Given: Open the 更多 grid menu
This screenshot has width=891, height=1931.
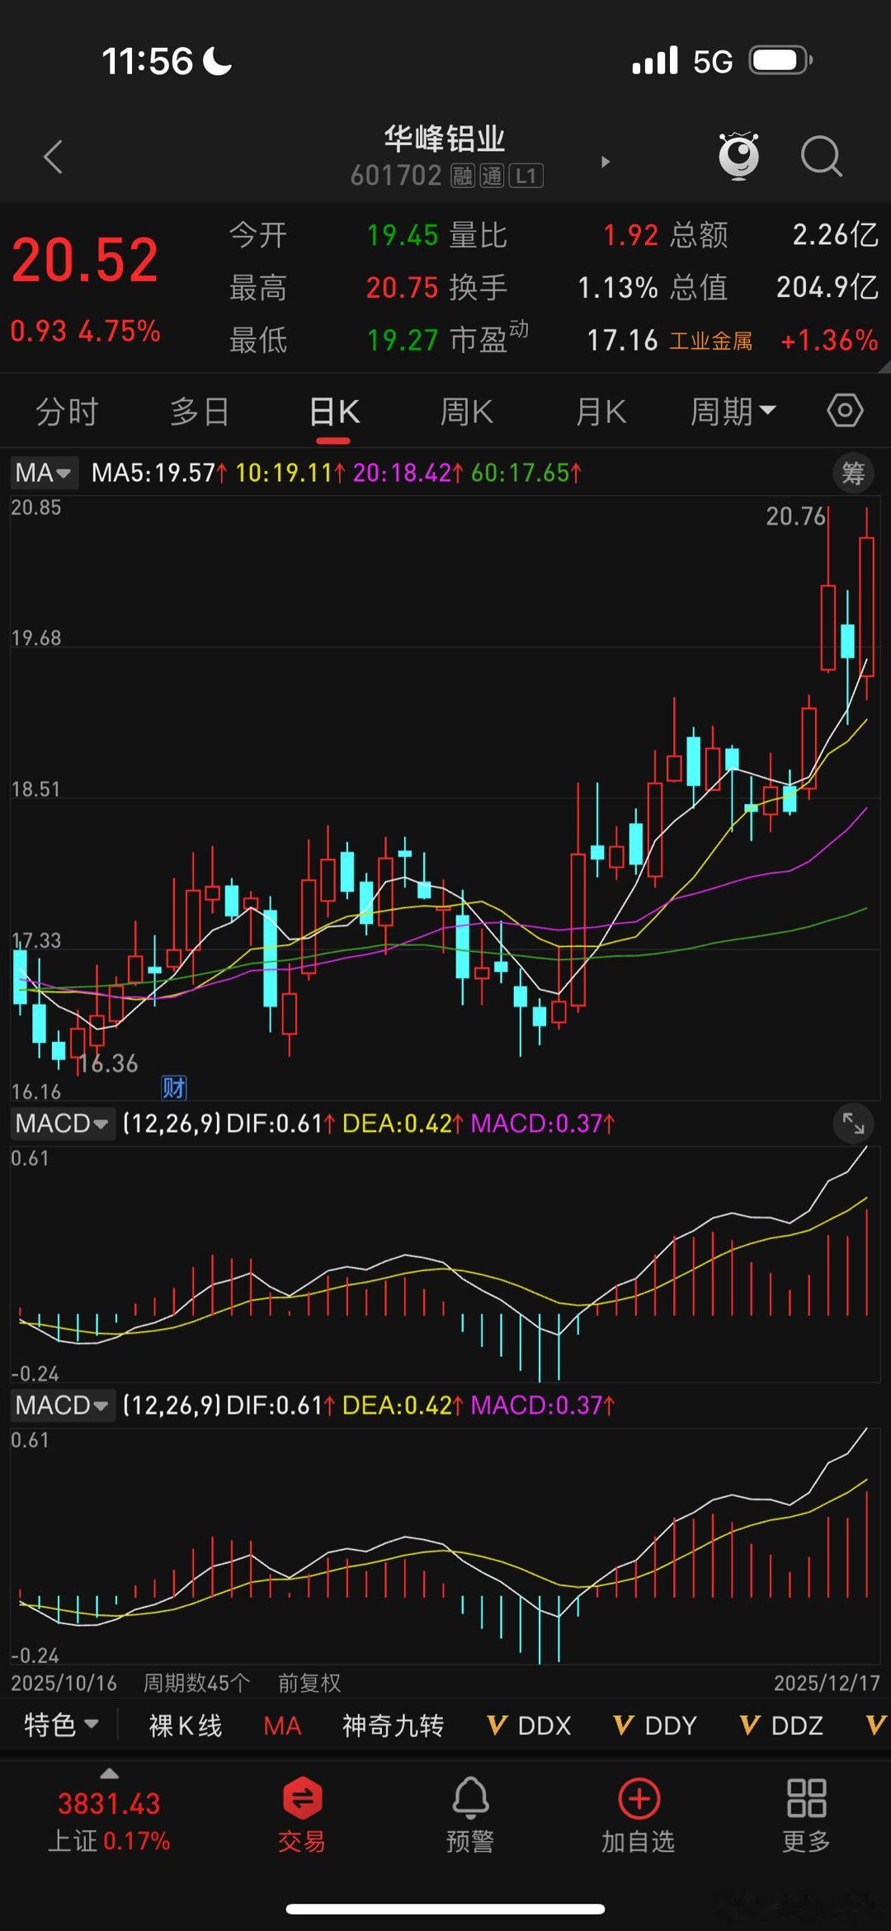Looking at the screenshot, I should point(807,1816).
